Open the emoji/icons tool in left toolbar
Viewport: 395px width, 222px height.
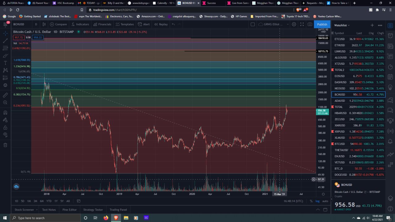pos(5,85)
